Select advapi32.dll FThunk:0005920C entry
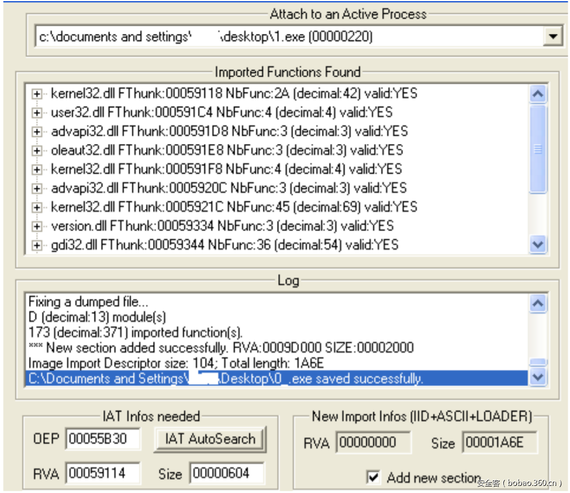Screen dimensions: 570x493 tap(228, 188)
